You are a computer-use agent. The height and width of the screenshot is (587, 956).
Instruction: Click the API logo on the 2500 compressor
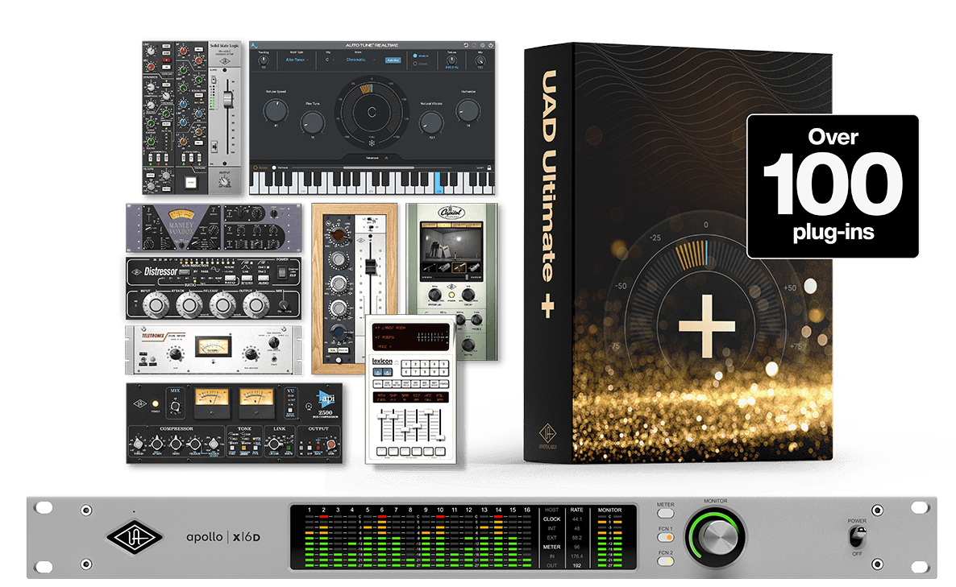point(326,399)
